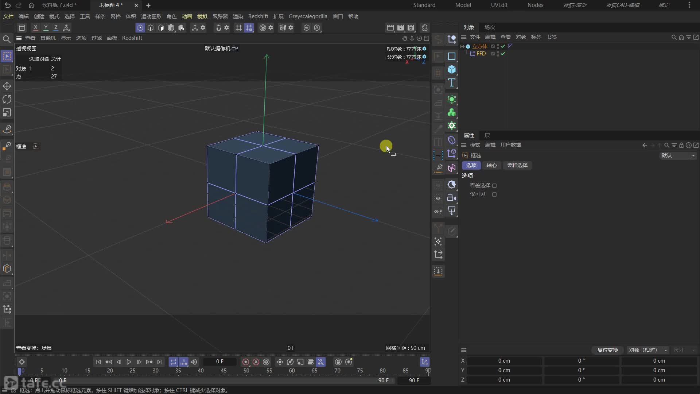700x394 pixels.
Task: Lock the Attributes panel with lock icon
Action: pos(681,145)
